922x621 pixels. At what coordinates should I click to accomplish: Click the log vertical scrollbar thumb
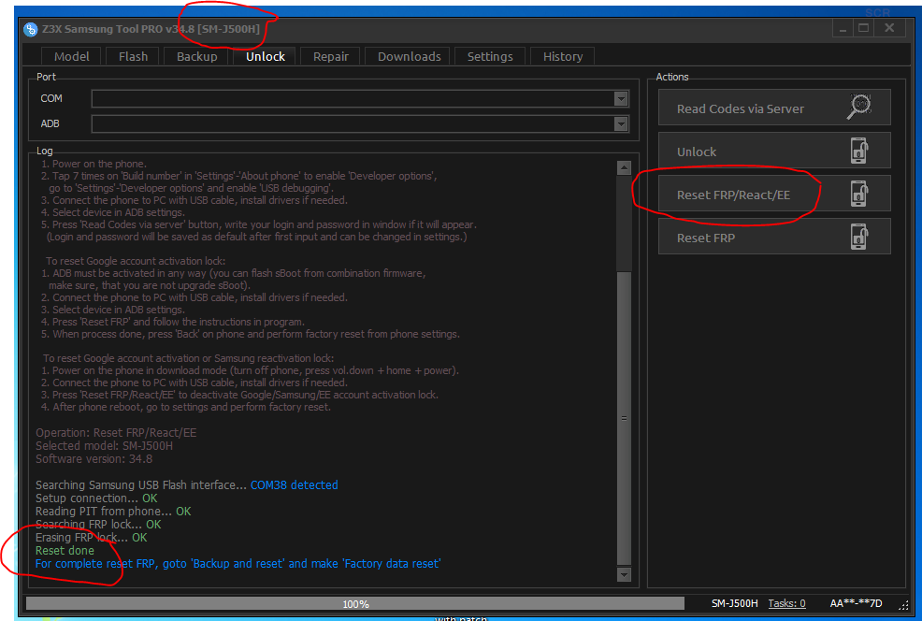(x=624, y=418)
